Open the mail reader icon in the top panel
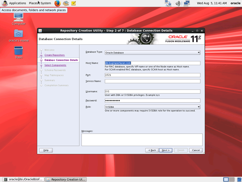 click(66, 3)
